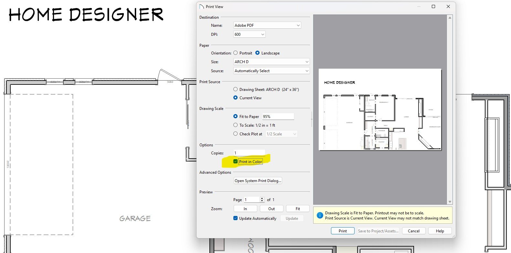
Task: Enable the Print in Color checkbox
Action: [236, 162]
